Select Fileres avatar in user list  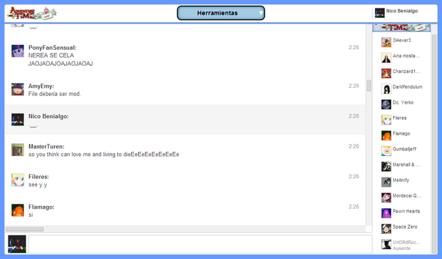coord(386,119)
